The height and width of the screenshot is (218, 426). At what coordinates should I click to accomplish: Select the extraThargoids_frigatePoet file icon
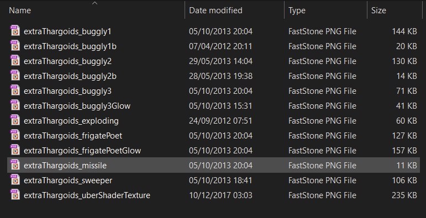pyautogui.click(x=15, y=135)
